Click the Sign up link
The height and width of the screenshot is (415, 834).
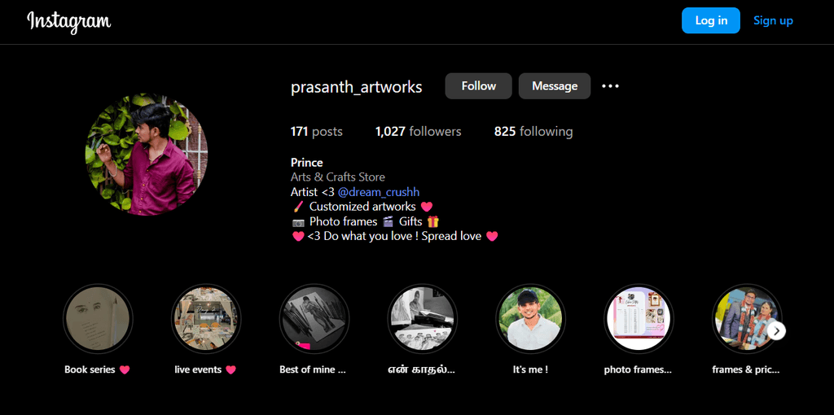pos(773,20)
